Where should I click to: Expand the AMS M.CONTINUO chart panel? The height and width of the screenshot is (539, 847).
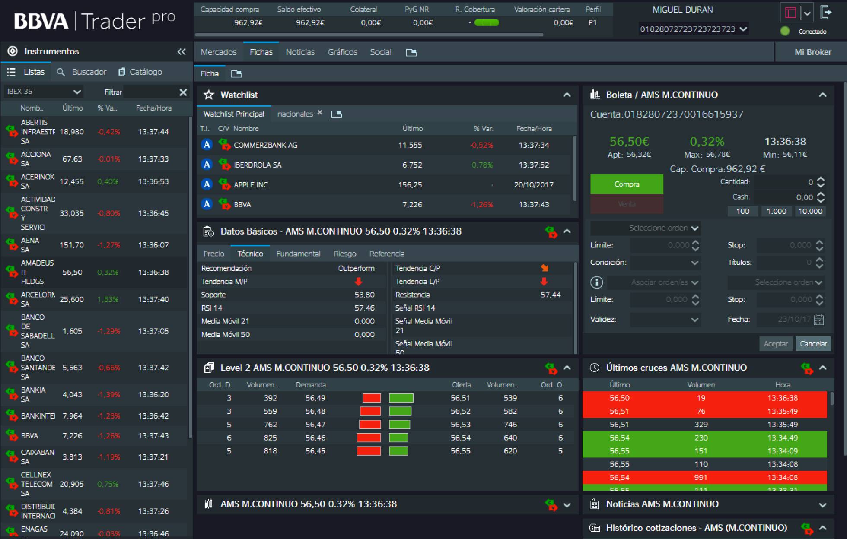coord(567,504)
